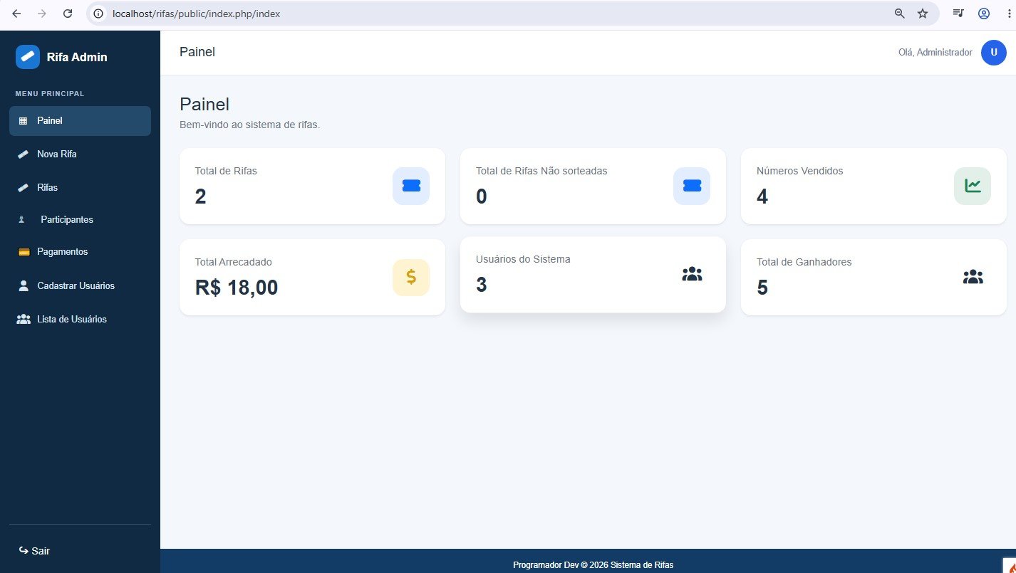Screen dimensions: 1016x573
Task: Click the address bar showing localhost/rifas URL
Action: coord(512,14)
